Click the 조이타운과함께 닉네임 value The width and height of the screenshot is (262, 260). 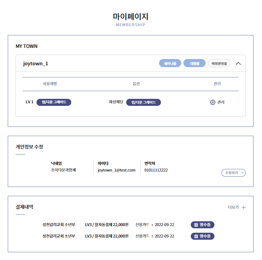coord(63,170)
